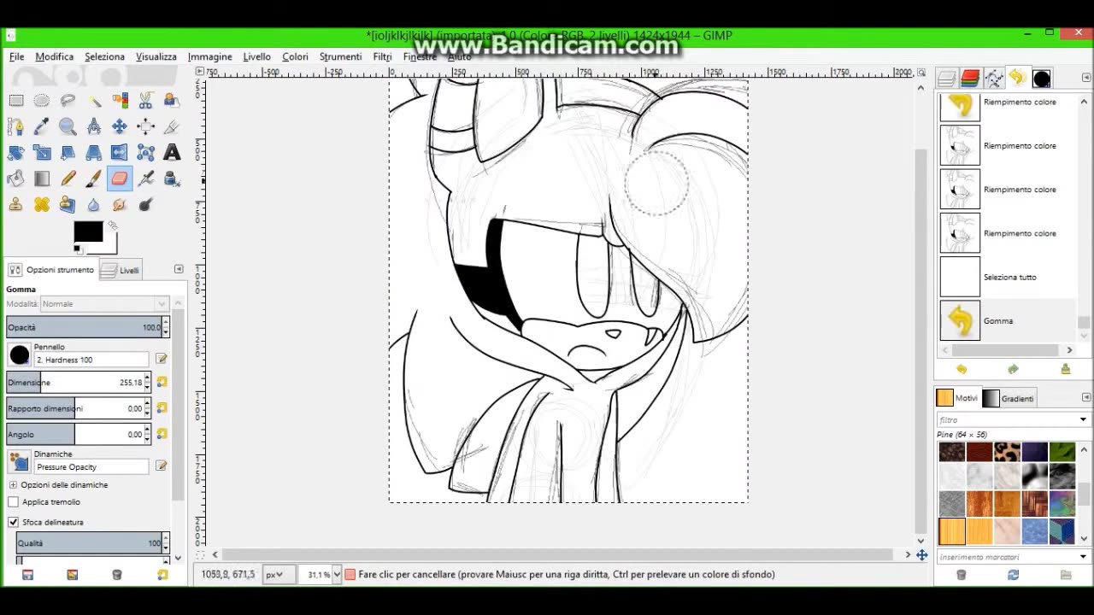Reset Dimensione to brush default
Image resolution: width=1094 pixels, height=615 pixels.
(162, 382)
